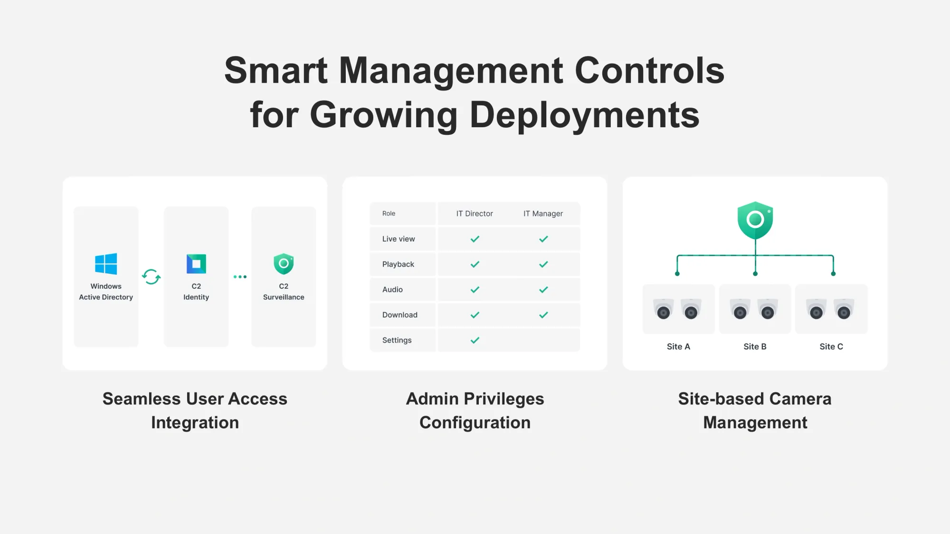Click the Windows Active Directory logo
The image size is (950, 534).
pyautogui.click(x=106, y=264)
